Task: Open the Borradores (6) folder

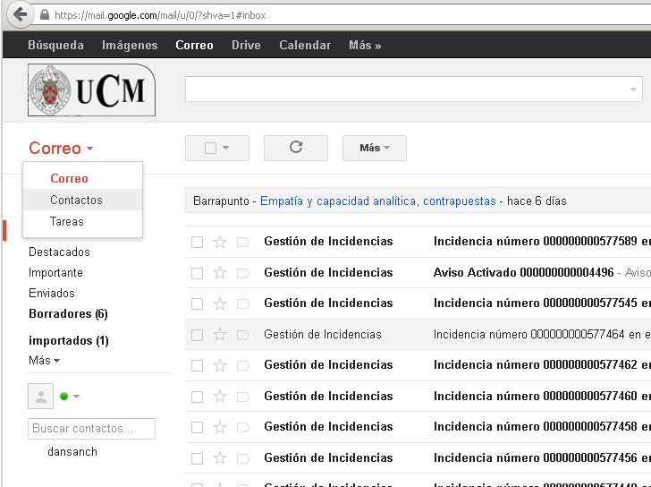Action: [x=68, y=313]
